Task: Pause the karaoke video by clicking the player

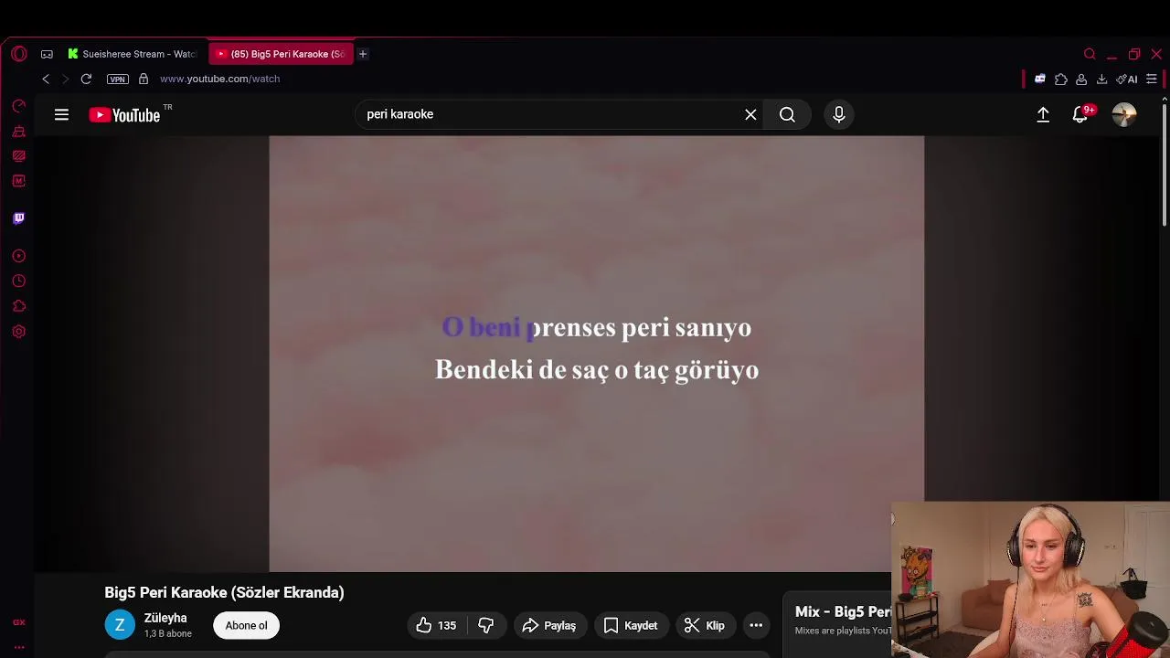Action: pyautogui.click(x=596, y=354)
